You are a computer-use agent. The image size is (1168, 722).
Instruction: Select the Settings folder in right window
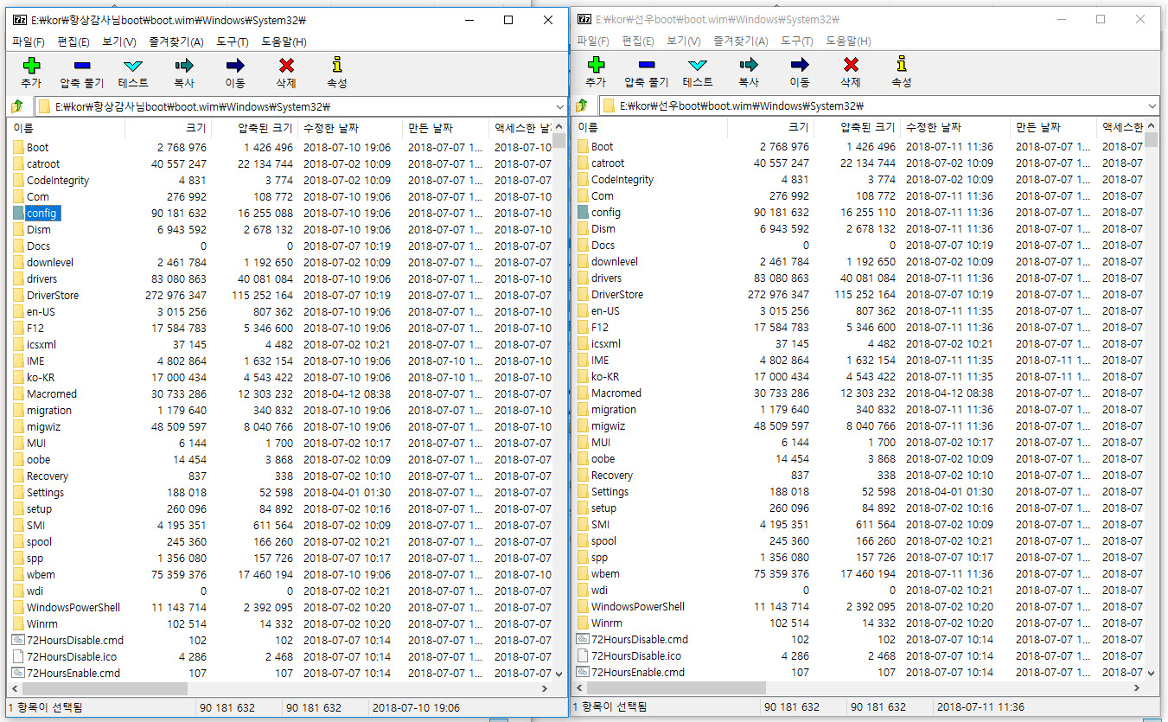click(x=610, y=491)
